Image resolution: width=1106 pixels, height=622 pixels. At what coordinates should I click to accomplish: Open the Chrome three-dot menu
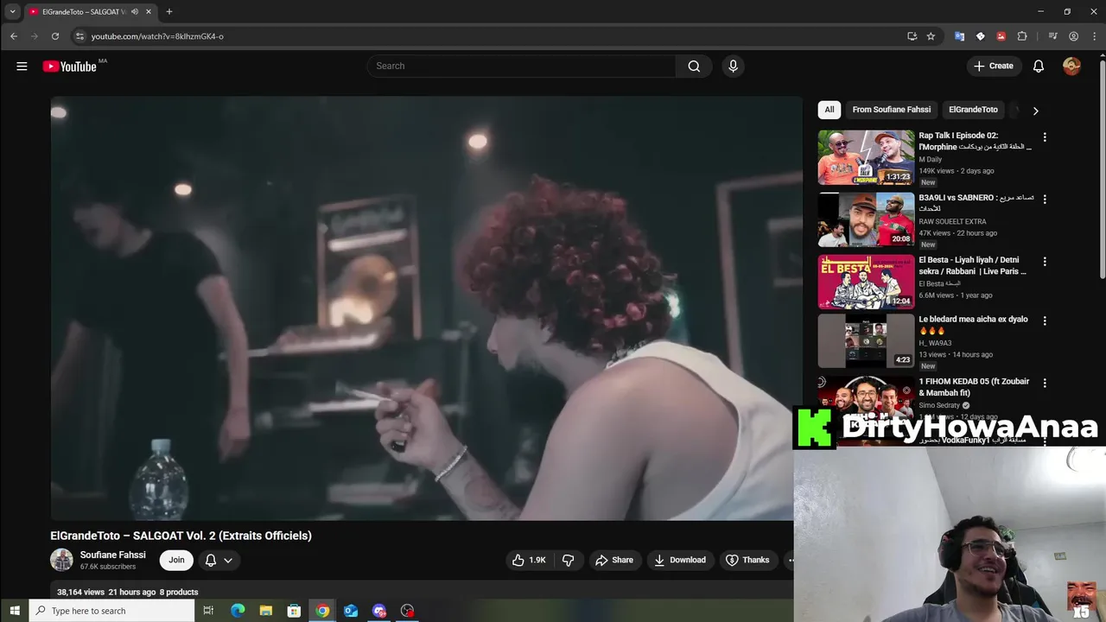[x=1093, y=36]
